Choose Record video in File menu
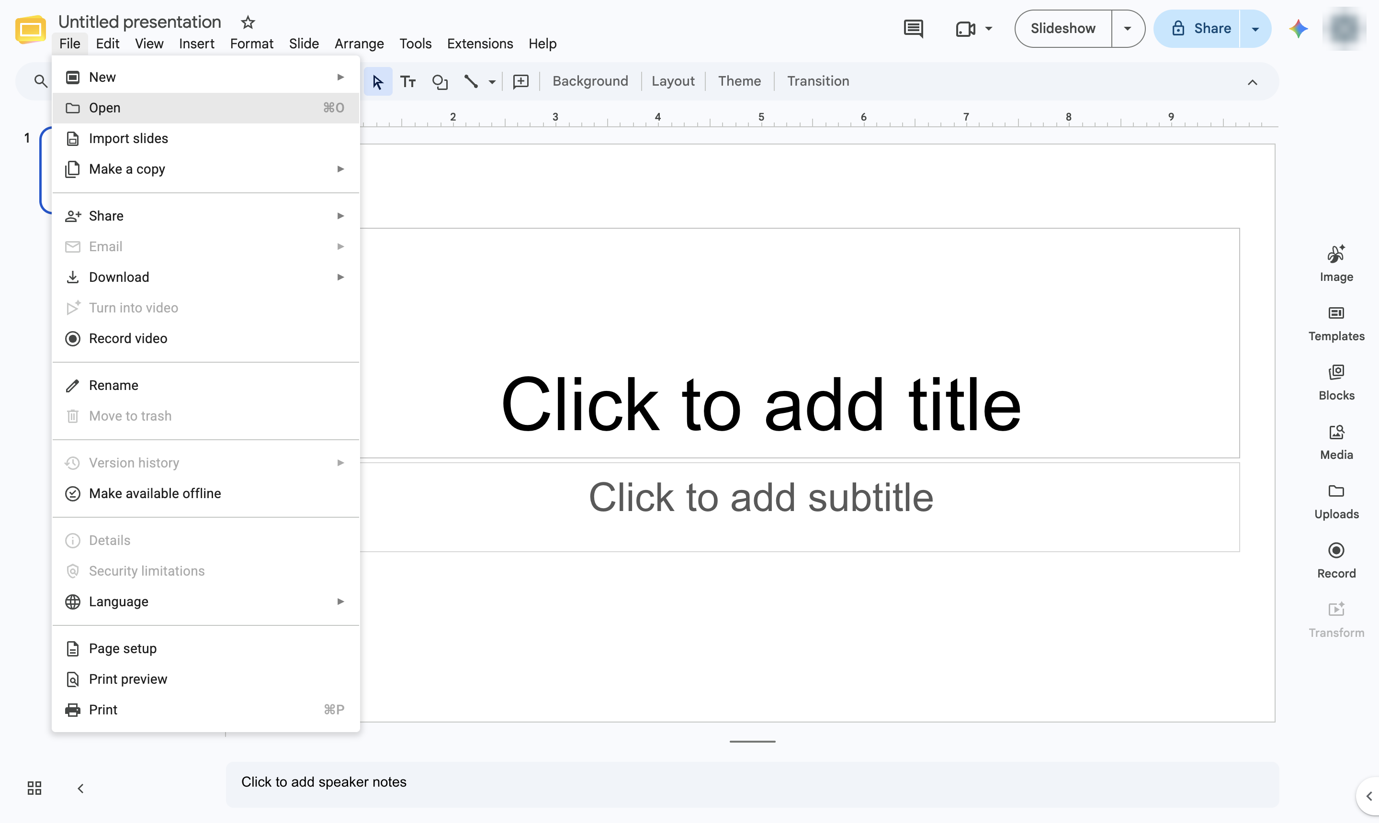The height and width of the screenshot is (823, 1379). [x=205, y=338]
